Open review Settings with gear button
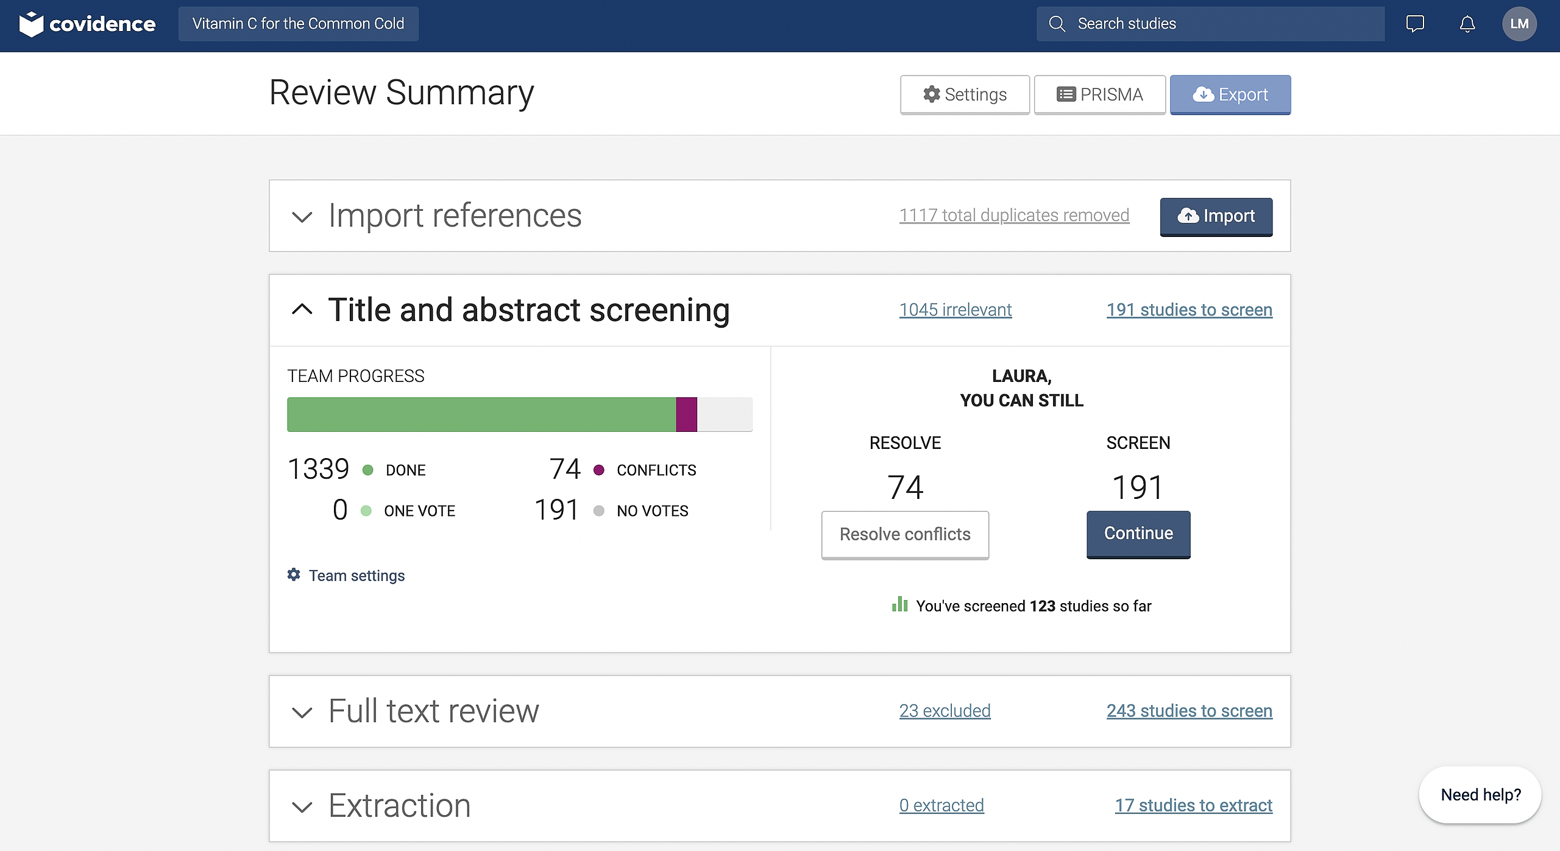Viewport: 1560px width, 851px height. click(x=965, y=94)
